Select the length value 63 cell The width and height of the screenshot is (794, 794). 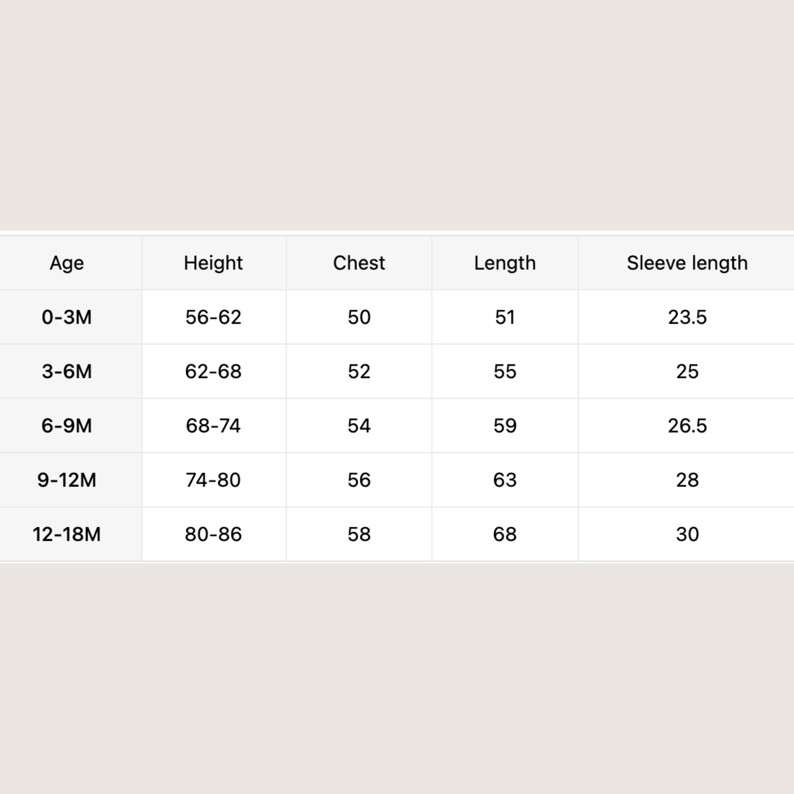coord(505,480)
